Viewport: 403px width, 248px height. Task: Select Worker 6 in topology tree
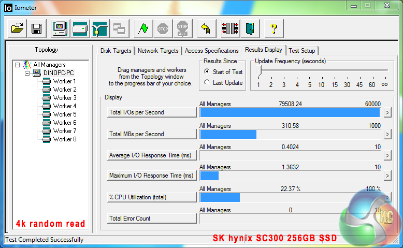click(x=65, y=123)
